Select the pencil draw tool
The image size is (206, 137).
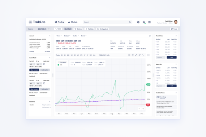coord(136,55)
